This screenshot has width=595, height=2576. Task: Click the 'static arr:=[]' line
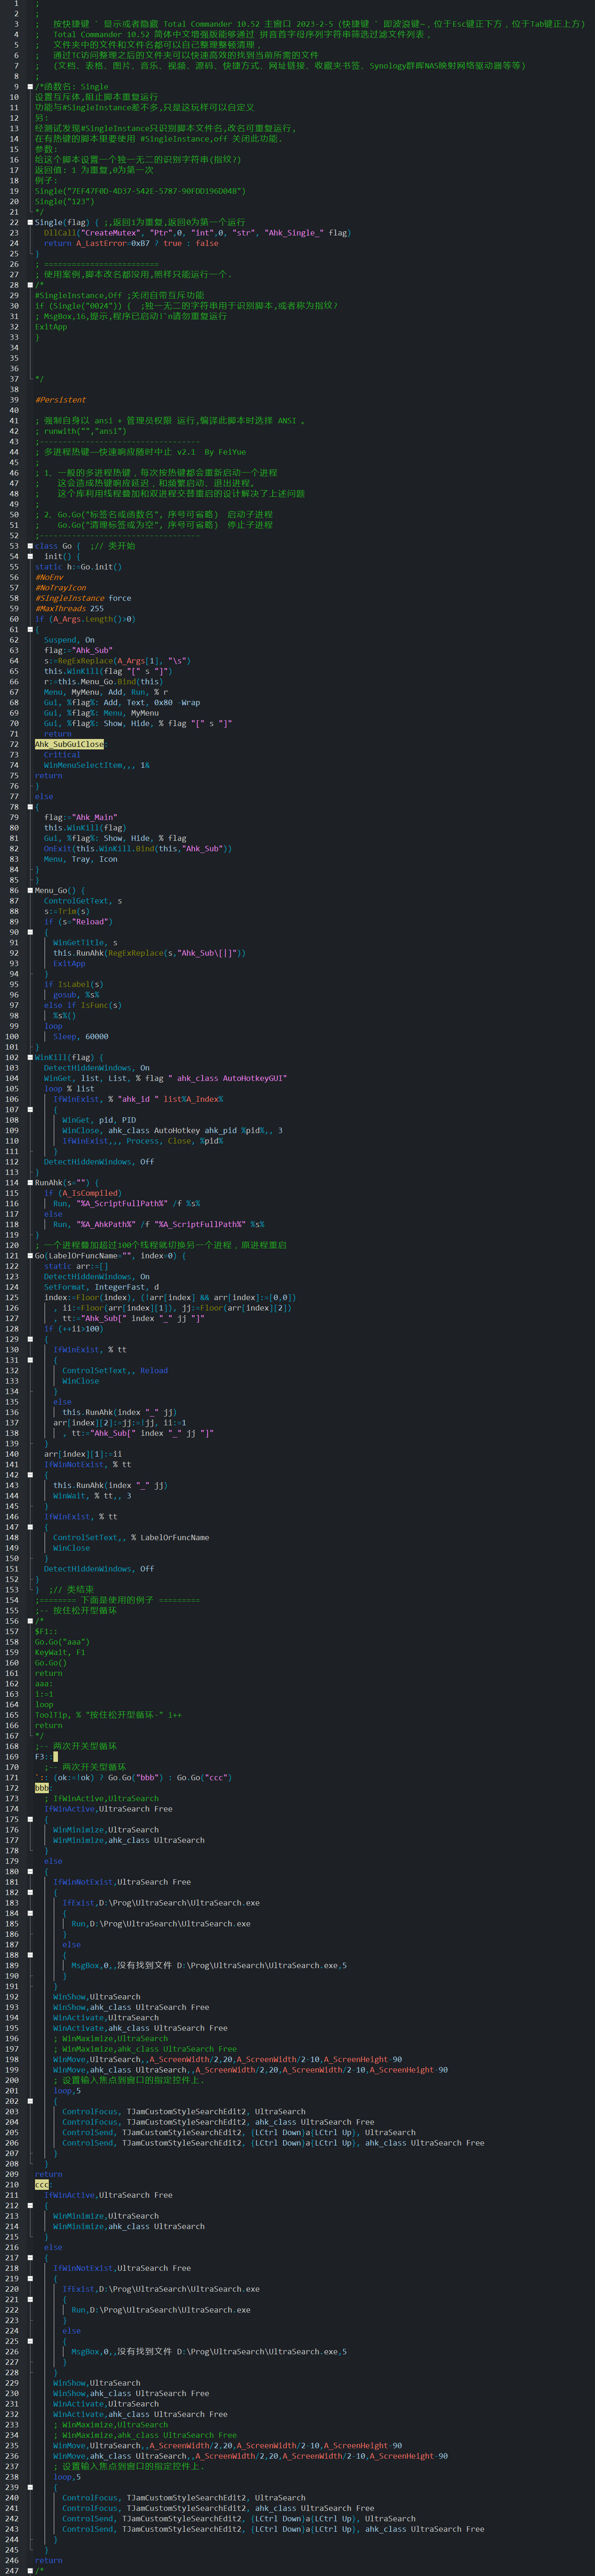tap(76, 1266)
